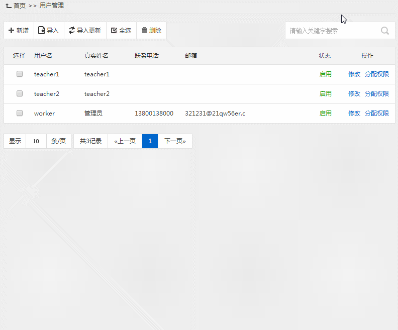Go to next page with 下一页»

[x=175, y=141]
